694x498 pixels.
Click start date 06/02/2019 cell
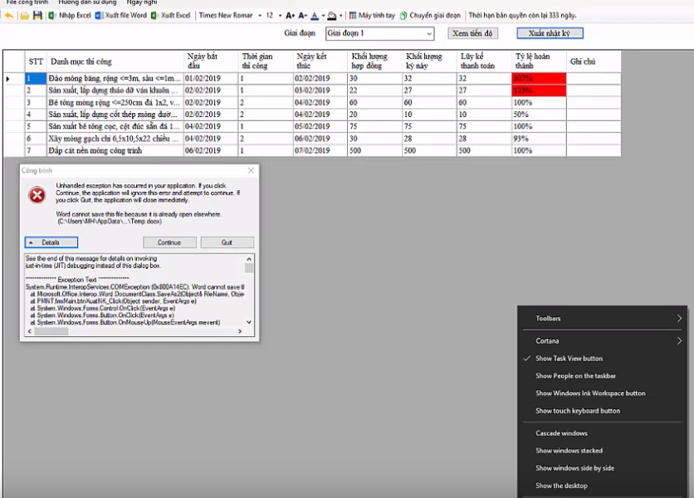coord(211,151)
